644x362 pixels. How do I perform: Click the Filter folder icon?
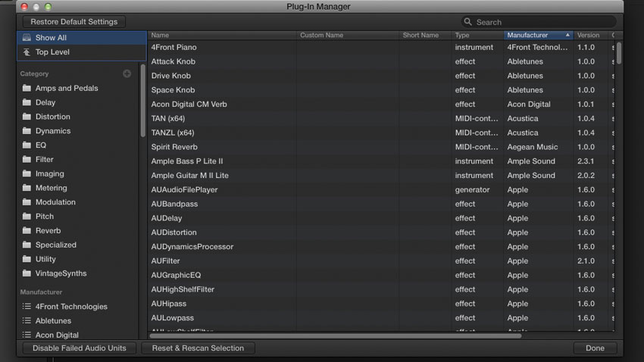[x=27, y=159]
